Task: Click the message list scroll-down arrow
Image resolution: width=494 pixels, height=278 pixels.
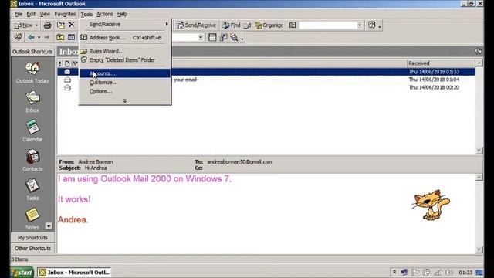Action: click(479, 151)
